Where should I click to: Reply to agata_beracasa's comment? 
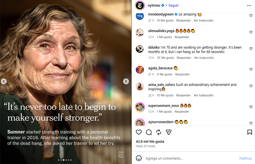182,74
